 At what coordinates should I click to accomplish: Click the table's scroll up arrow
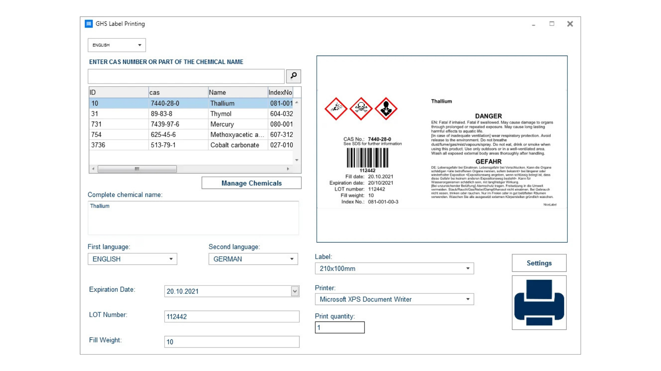[297, 102]
